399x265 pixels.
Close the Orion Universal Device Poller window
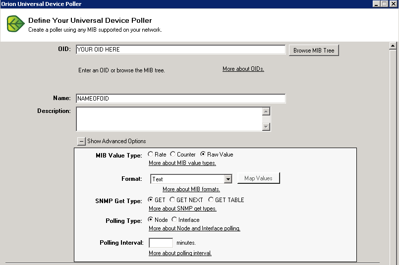[394, 4]
